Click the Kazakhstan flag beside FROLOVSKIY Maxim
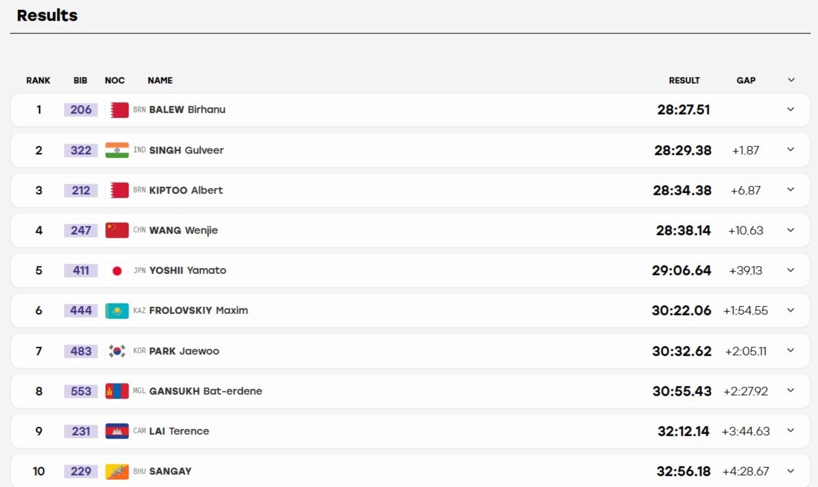 [x=117, y=311]
